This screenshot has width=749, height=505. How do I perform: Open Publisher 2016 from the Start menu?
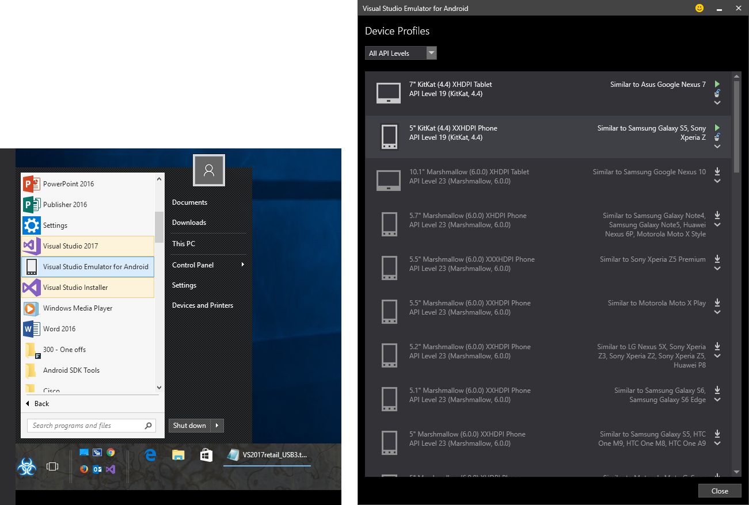[88, 204]
